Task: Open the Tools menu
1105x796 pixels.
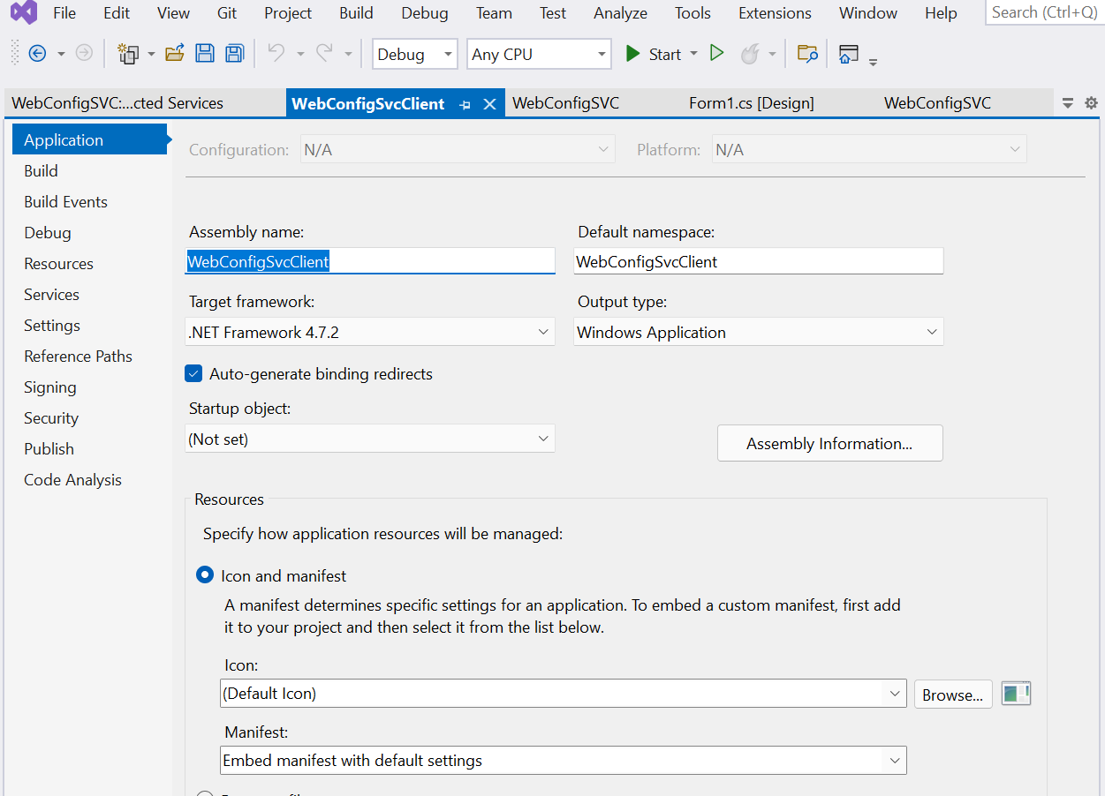Action: point(693,13)
